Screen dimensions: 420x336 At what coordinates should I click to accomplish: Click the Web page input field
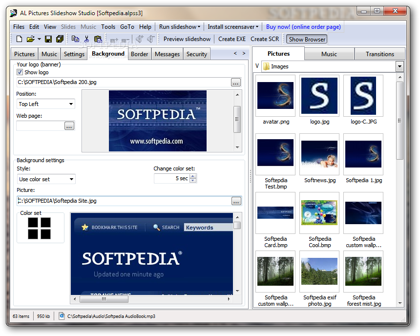[x=40, y=126]
